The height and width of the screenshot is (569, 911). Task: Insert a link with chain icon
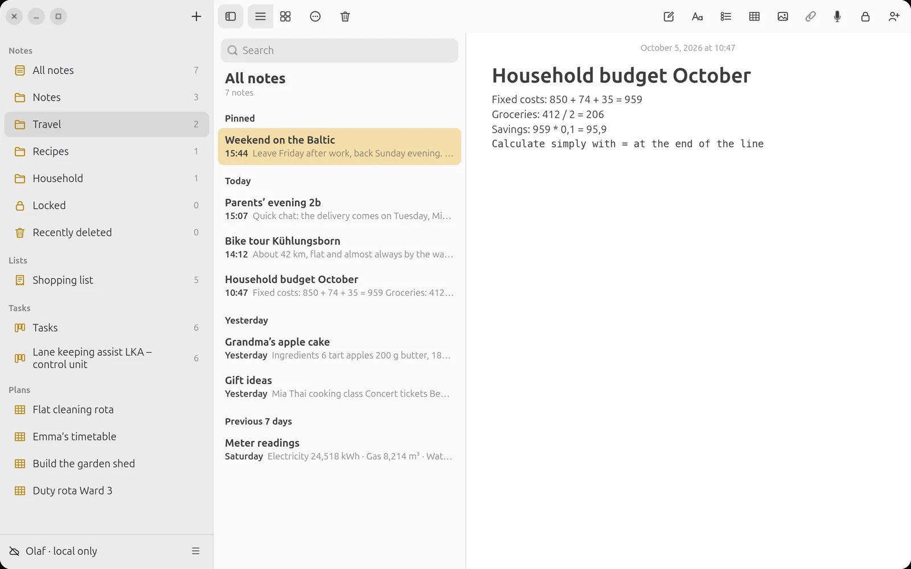click(x=810, y=17)
